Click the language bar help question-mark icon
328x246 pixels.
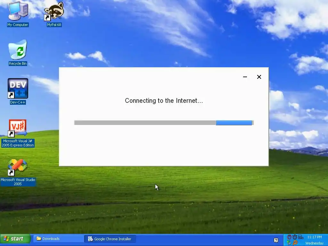coord(276,240)
